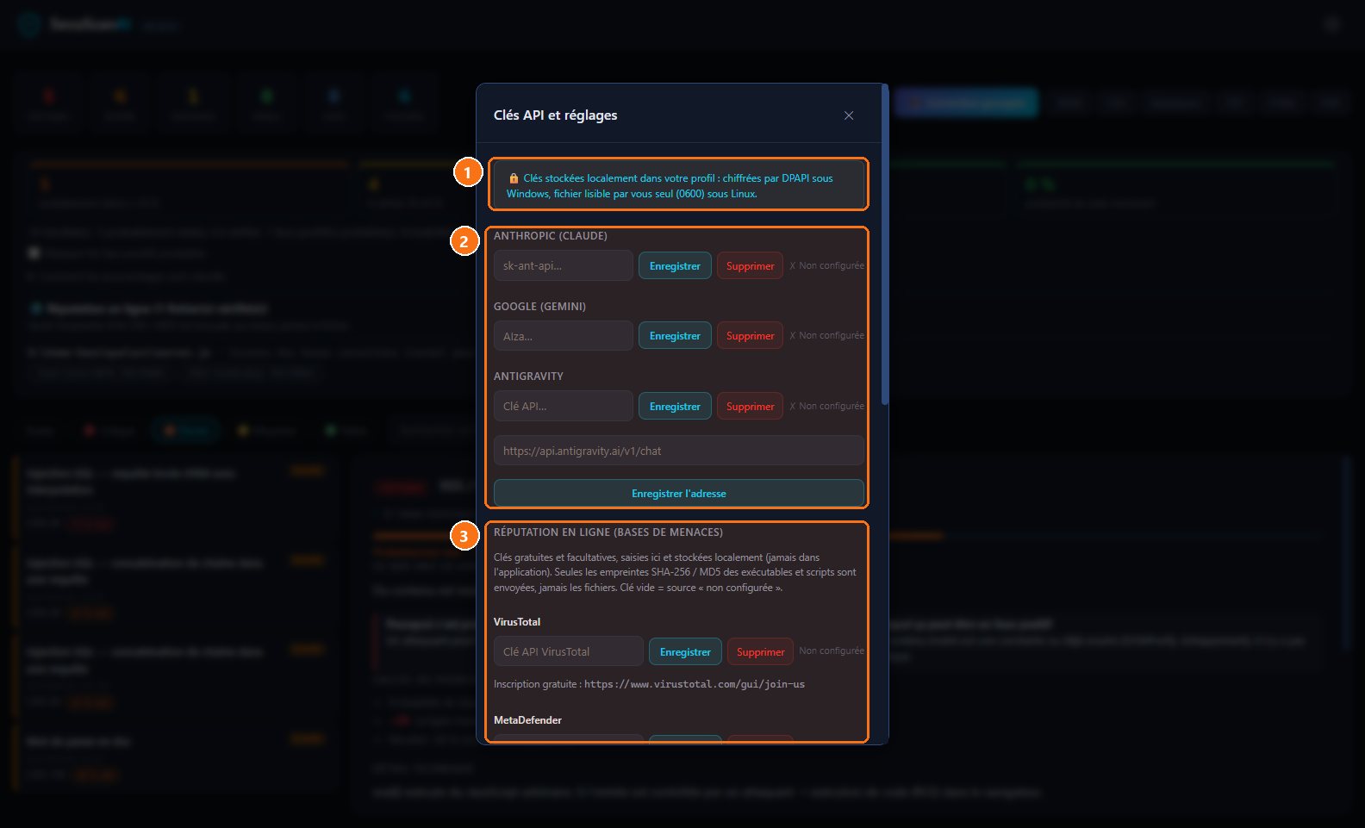
Task: Save the VirusTotal key with Enregistrer
Action: 685,651
